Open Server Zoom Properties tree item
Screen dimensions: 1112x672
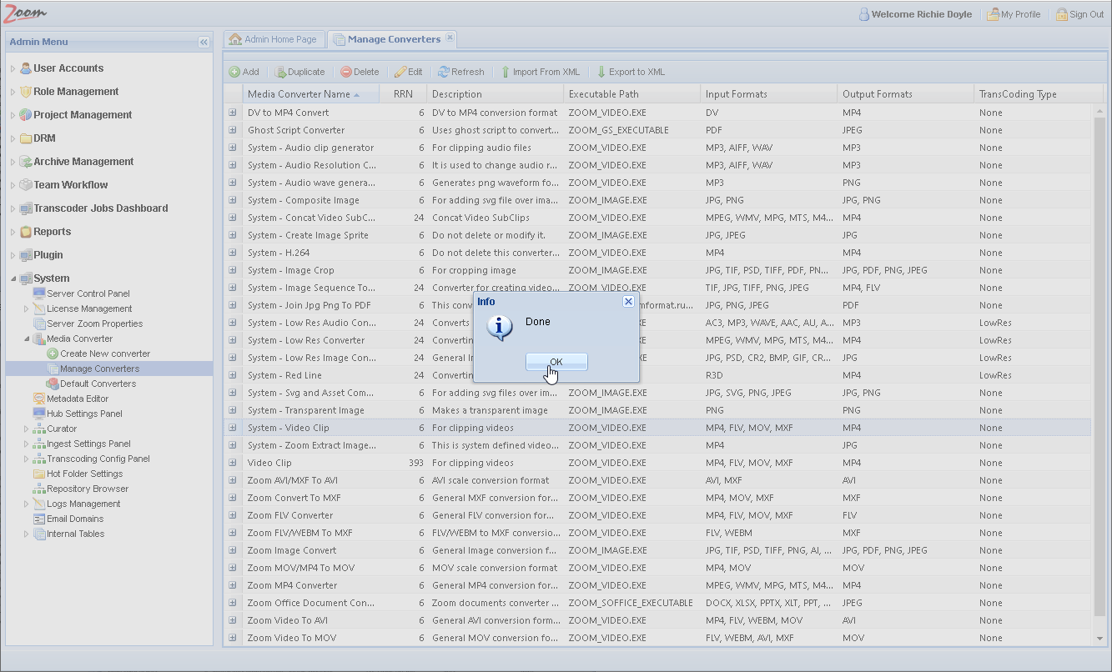(x=94, y=323)
